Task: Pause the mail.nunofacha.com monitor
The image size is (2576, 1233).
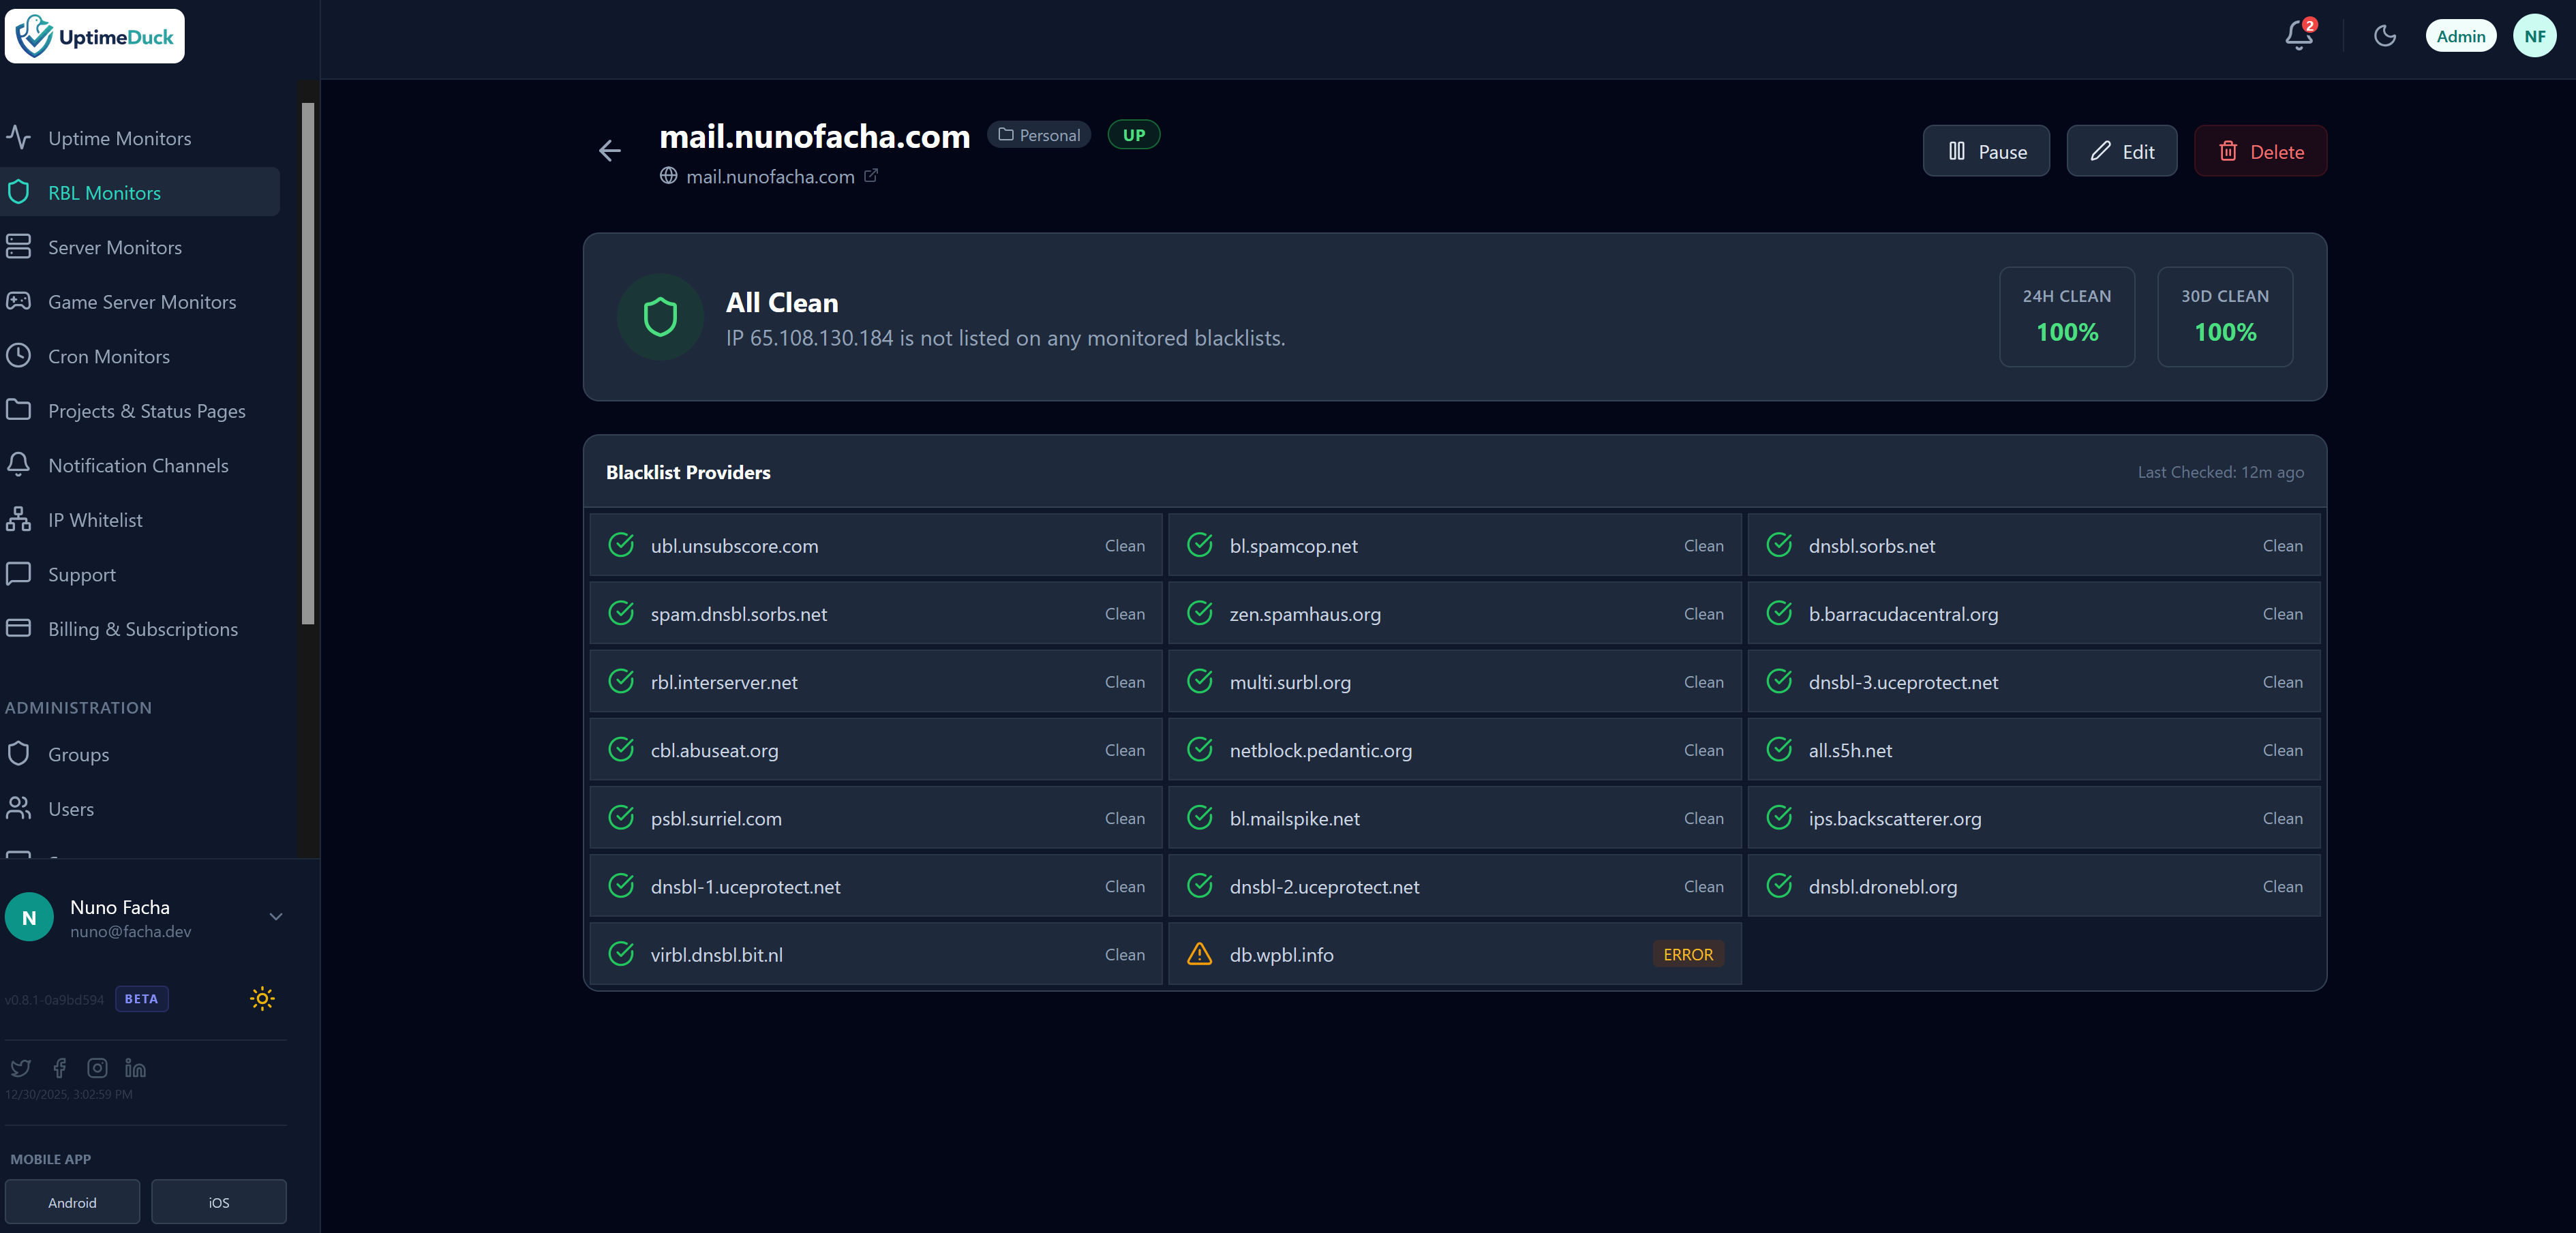Action: pyautogui.click(x=1985, y=151)
